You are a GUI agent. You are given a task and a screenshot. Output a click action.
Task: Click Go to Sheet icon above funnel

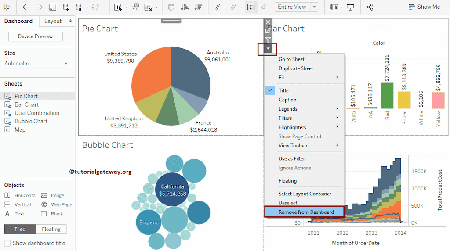pos(268,31)
